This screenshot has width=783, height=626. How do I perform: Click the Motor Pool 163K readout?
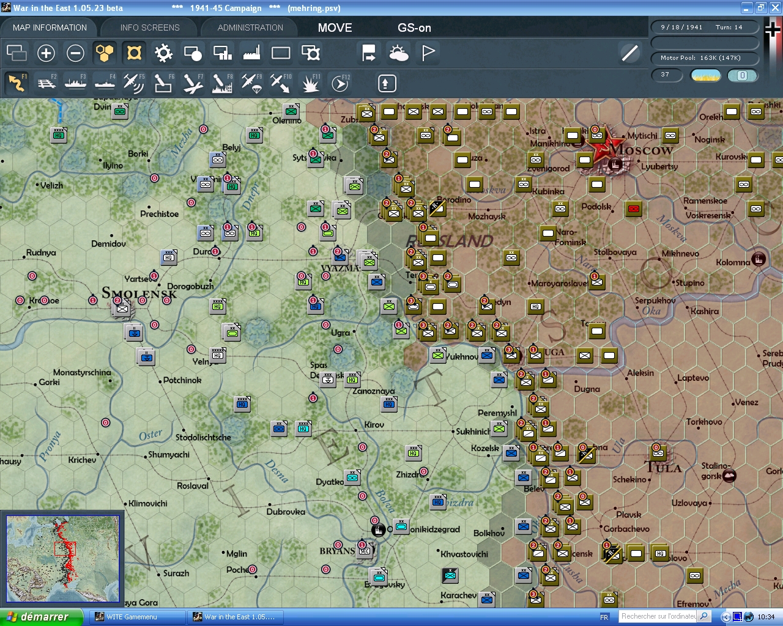pos(704,58)
